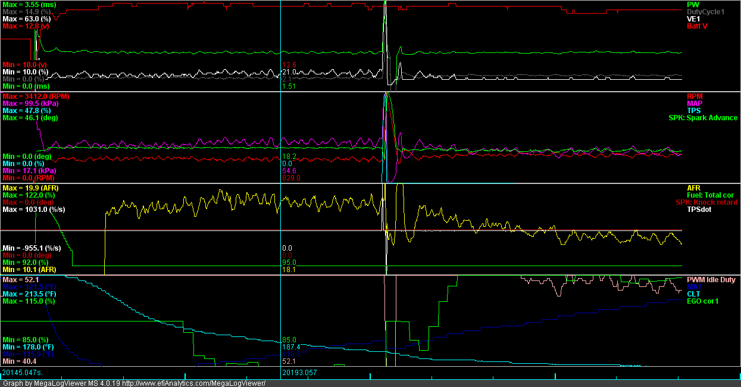Select the CLT channel legend label
Screen dimensions: 741x387
click(x=694, y=293)
